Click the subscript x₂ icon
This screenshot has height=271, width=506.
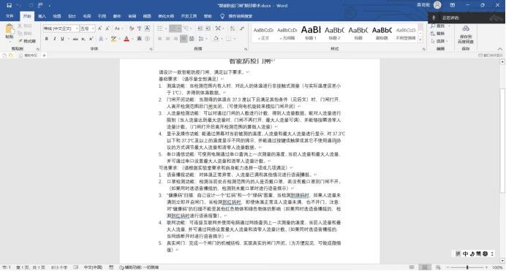83,39
